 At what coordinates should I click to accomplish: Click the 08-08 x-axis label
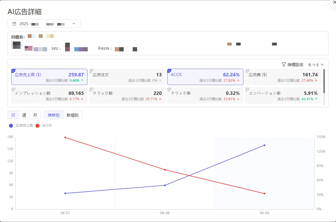[x=165, y=213]
